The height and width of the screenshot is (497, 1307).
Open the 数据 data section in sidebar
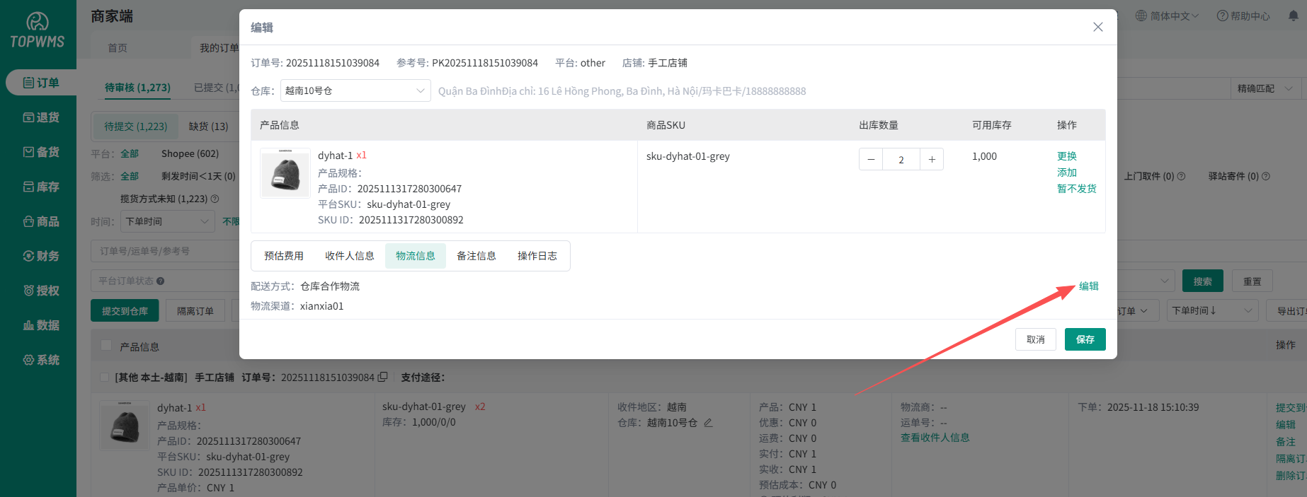pyautogui.click(x=41, y=325)
